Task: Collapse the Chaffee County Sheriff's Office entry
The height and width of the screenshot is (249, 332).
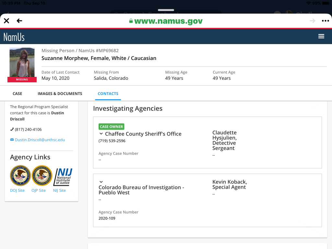Action: click(x=101, y=134)
